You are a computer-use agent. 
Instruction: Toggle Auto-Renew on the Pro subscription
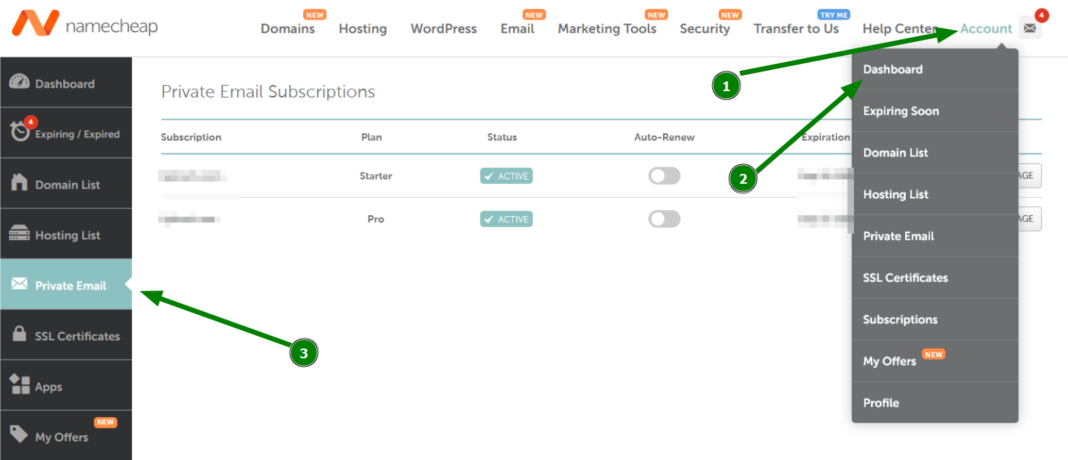664,218
